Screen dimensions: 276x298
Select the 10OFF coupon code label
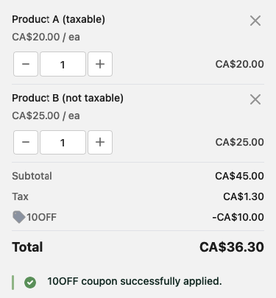pos(42,217)
